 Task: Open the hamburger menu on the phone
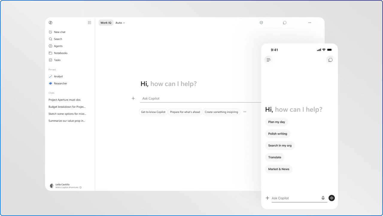(x=269, y=60)
